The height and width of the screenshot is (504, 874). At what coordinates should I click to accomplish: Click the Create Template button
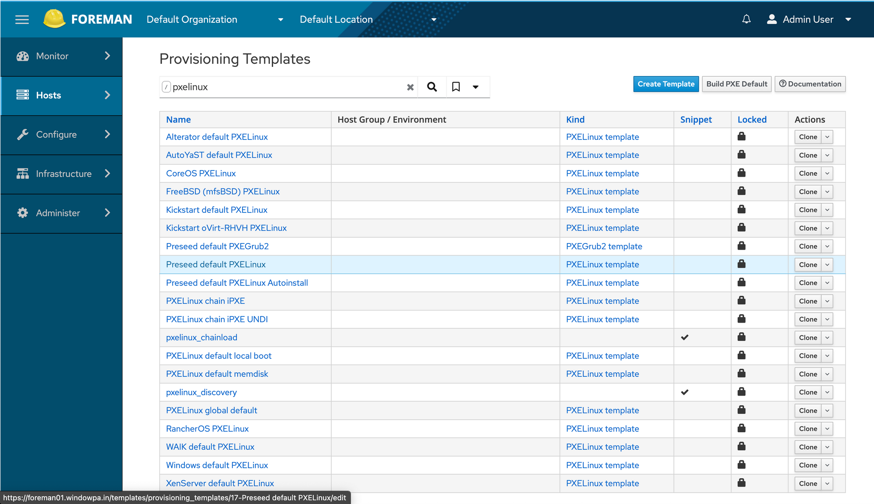666,84
